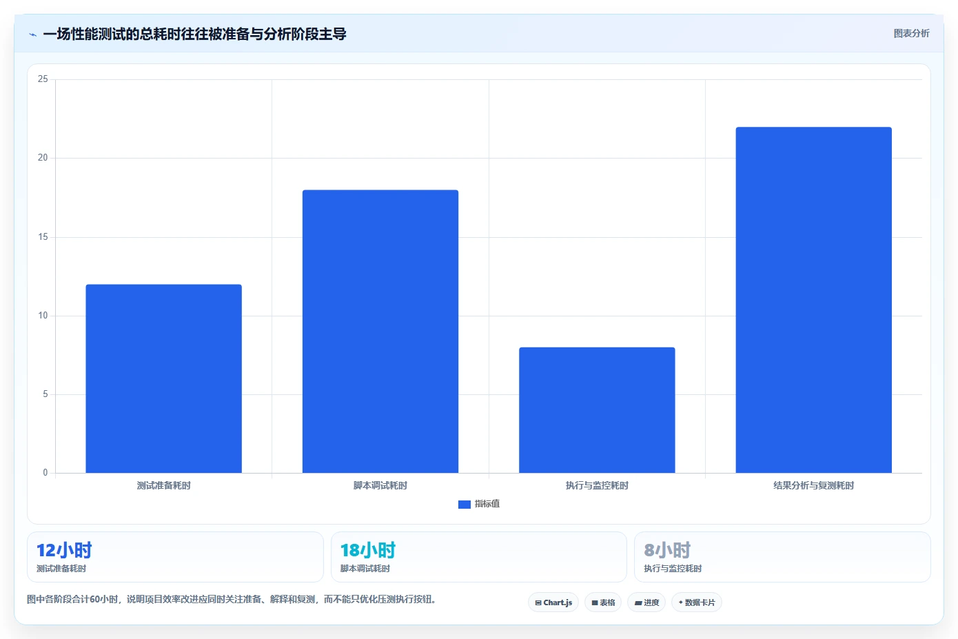Select the 表格 tag pill
Viewport: 958px width, 639px height.
(603, 602)
